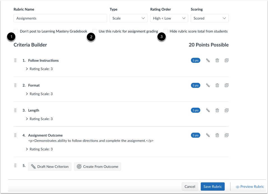The height and width of the screenshot is (194, 268).
Task: Open the Type dropdown showing Scale
Action: (129, 18)
